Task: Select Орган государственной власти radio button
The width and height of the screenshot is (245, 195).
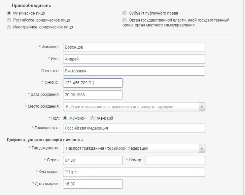Action: tap(124, 20)
